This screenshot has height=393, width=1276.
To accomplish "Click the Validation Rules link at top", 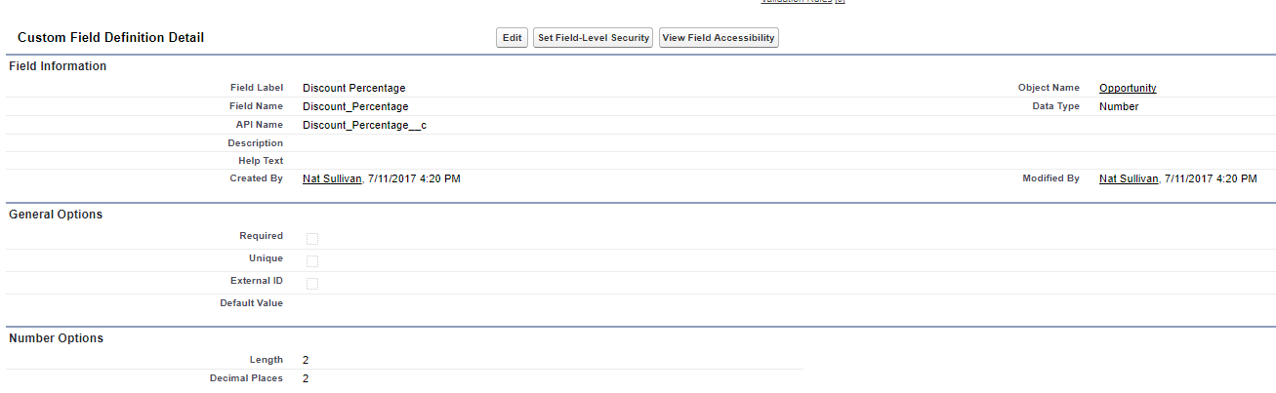I will coord(796,2).
